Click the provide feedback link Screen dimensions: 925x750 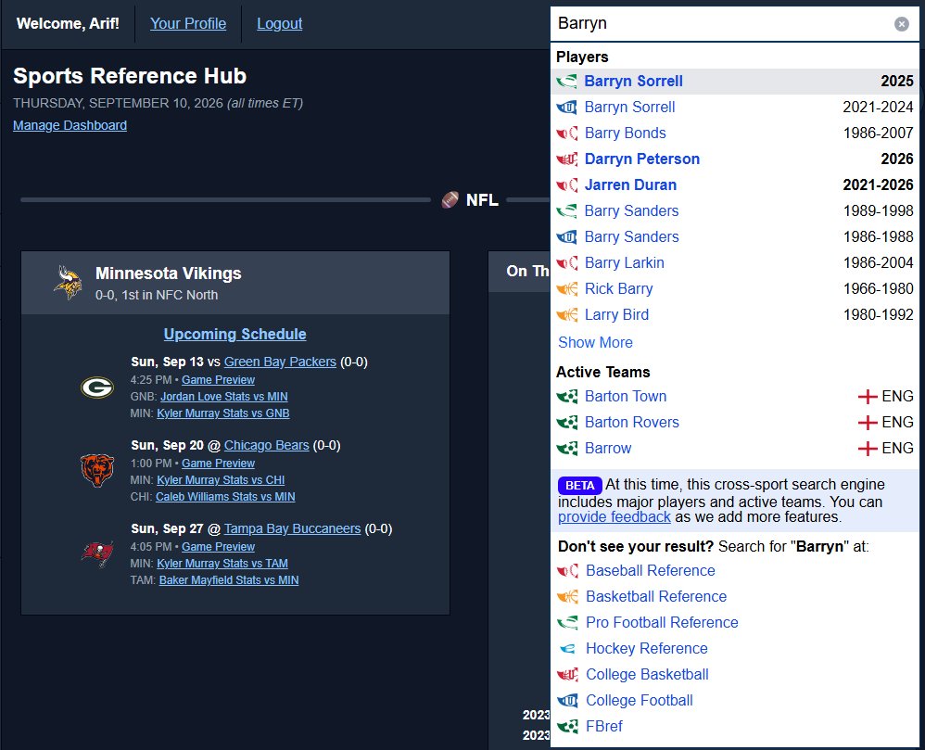pyautogui.click(x=615, y=517)
